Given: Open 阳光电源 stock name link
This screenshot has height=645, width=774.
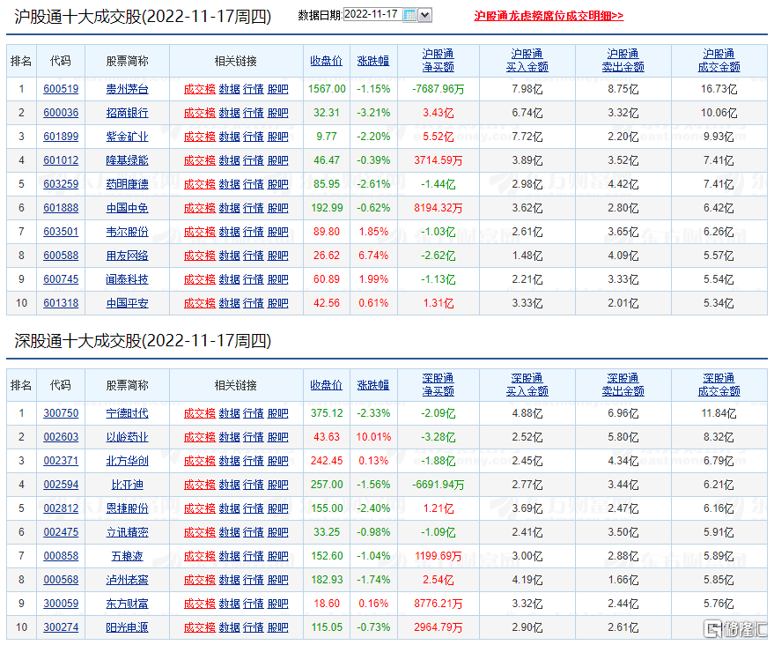Looking at the screenshot, I should click(128, 626).
